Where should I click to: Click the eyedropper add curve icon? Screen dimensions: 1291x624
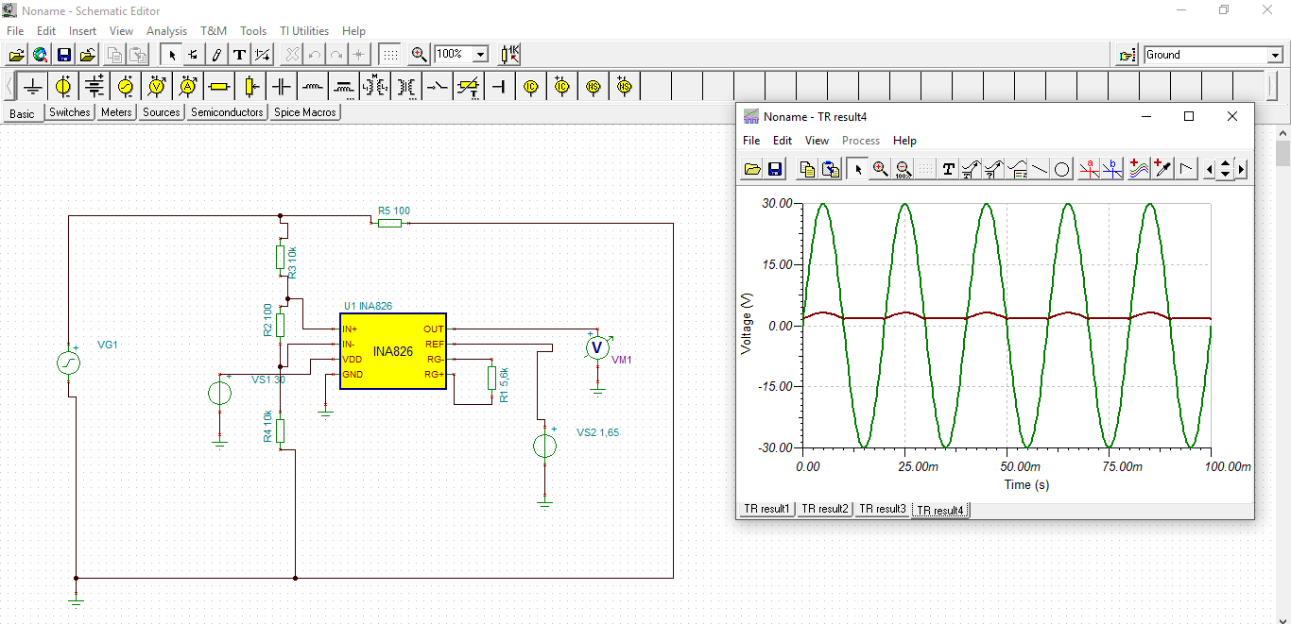(x=1162, y=169)
